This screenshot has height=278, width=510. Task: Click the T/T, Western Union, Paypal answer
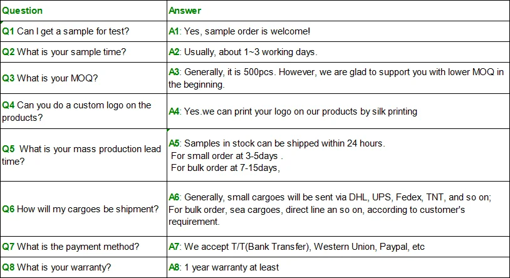click(x=297, y=247)
